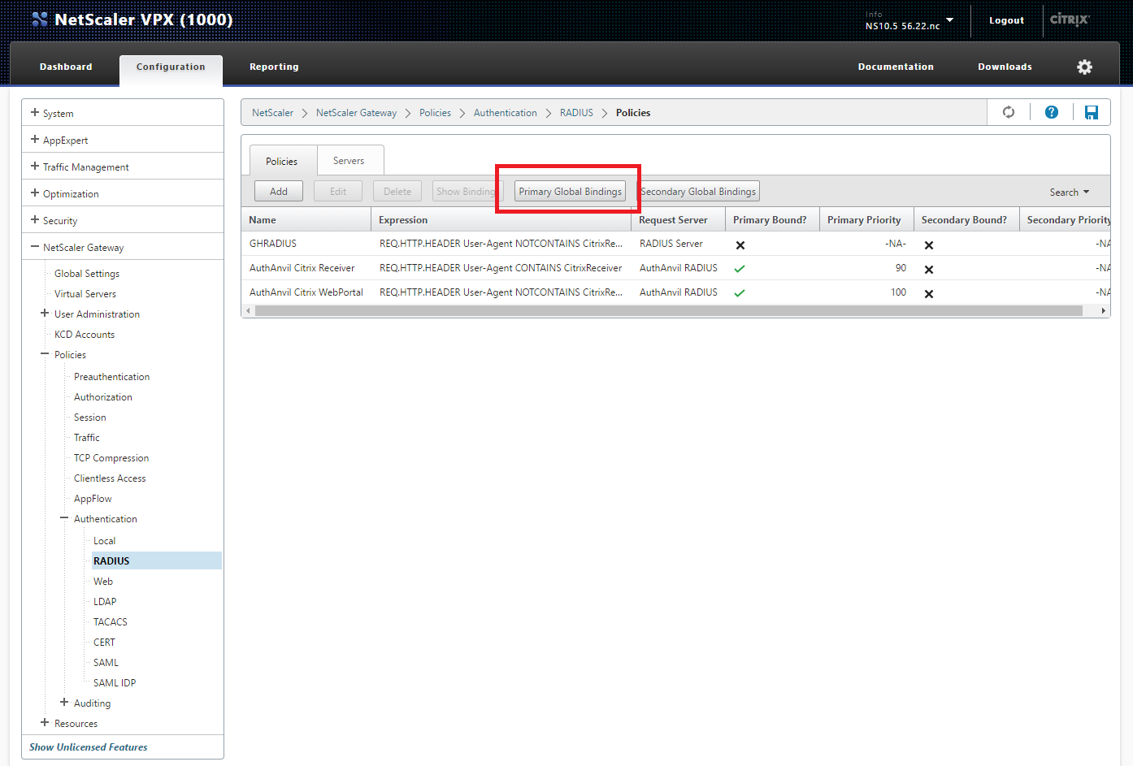Select LDAP authentication item
This screenshot has width=1133, height=766.
[105, 602]
